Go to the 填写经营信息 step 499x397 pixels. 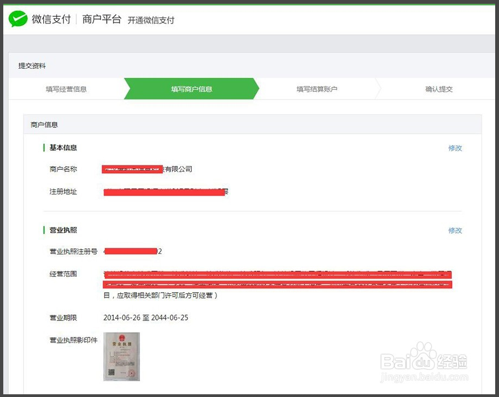click(66, 89)
